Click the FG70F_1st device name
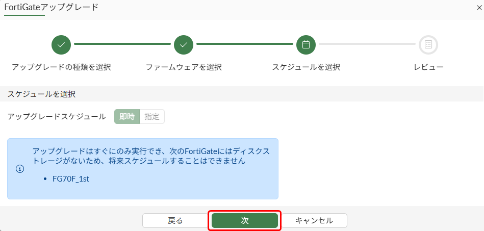The width and height of the screenshot is (484, 231). point(71,179)
